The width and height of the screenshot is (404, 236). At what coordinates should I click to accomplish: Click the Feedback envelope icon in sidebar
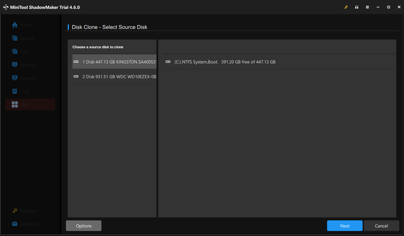tap(15, 224)
